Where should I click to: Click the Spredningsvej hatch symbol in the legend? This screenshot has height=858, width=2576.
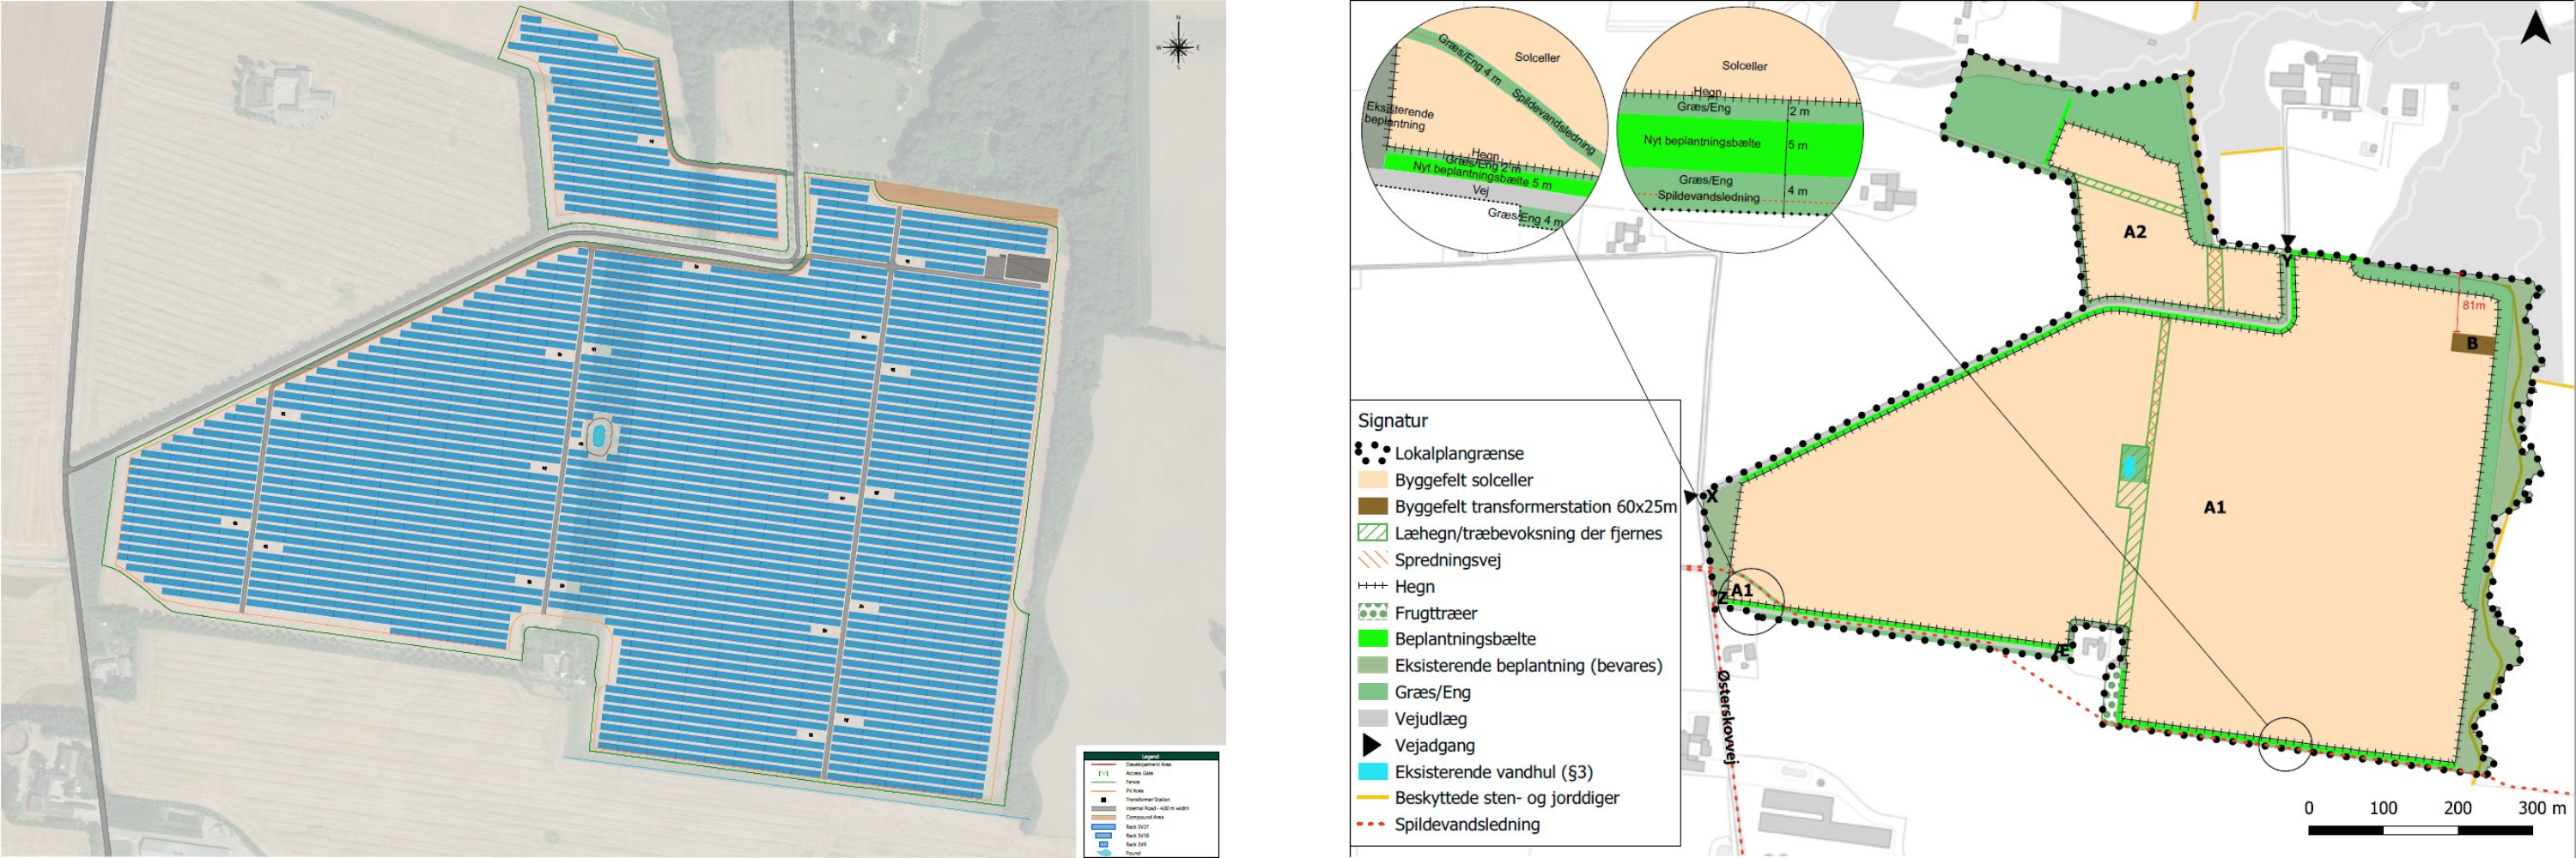tap(1372, 559)
